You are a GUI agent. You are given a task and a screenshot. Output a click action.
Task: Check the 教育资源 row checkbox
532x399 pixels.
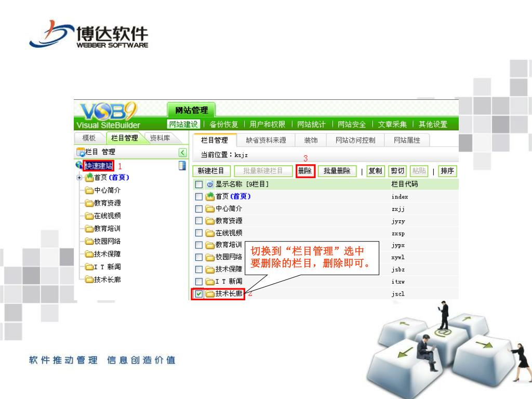click(x=199, y=221)
